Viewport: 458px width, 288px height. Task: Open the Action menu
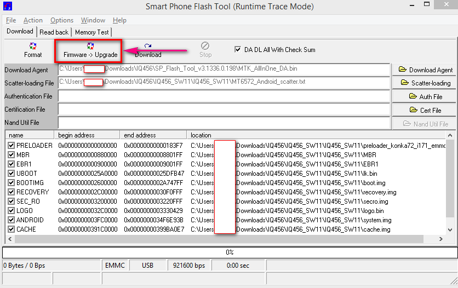33,20
